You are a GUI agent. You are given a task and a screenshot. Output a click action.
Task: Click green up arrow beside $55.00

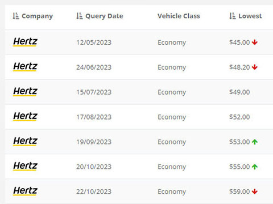pyautogui.click(x=255, y=167)
